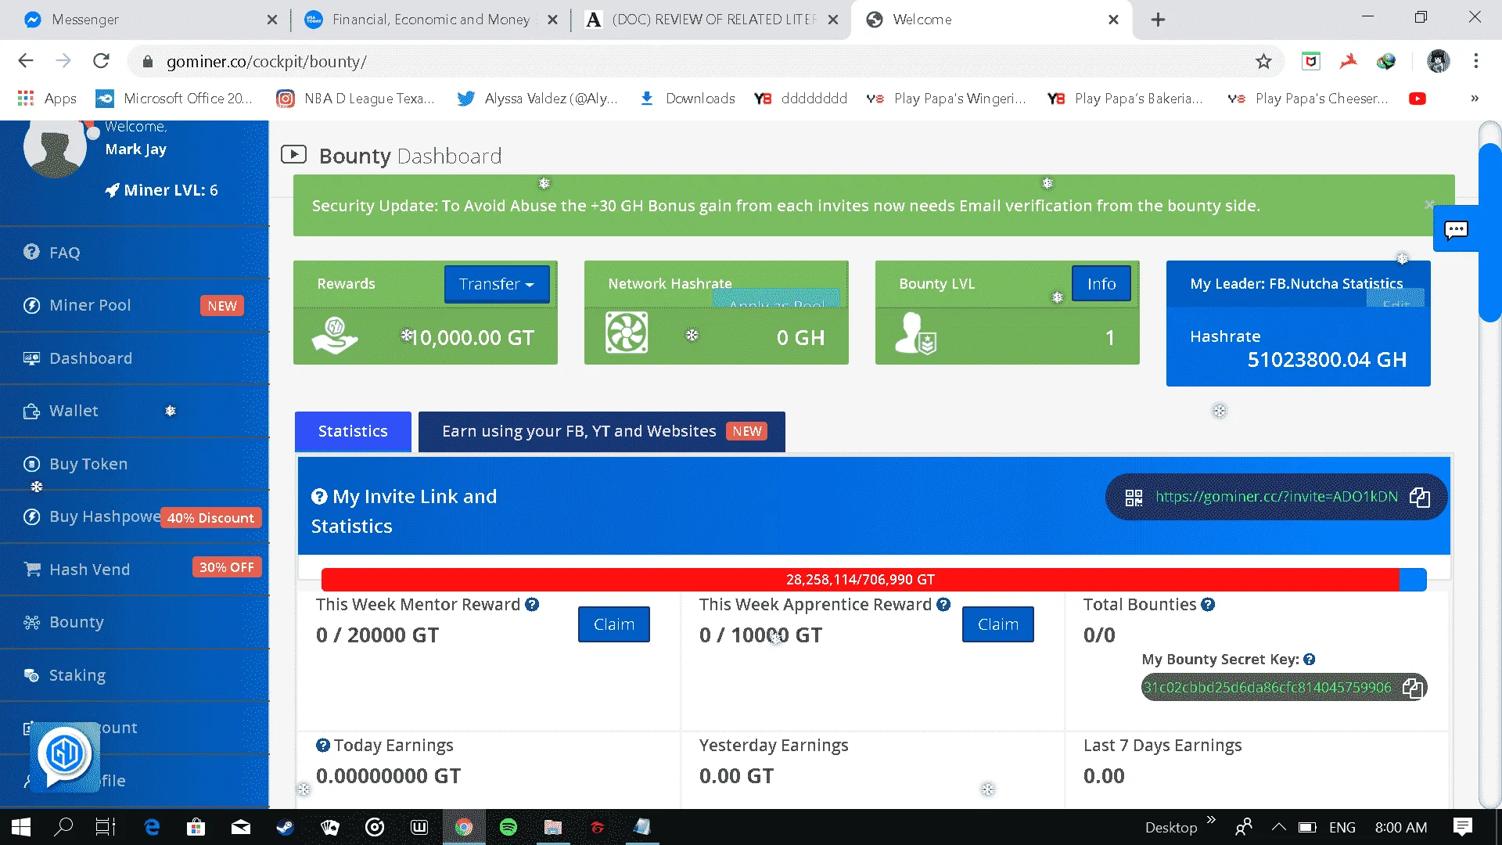
Task: Click the 40% Discount badge
Action: tap(210, 518)
